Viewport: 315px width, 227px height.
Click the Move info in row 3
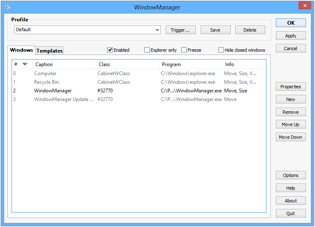pos(230,99)
